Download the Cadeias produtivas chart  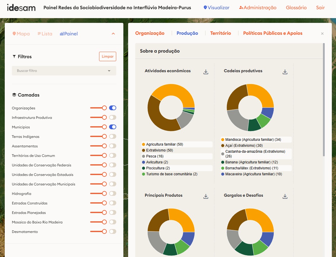tap(285, 72)
